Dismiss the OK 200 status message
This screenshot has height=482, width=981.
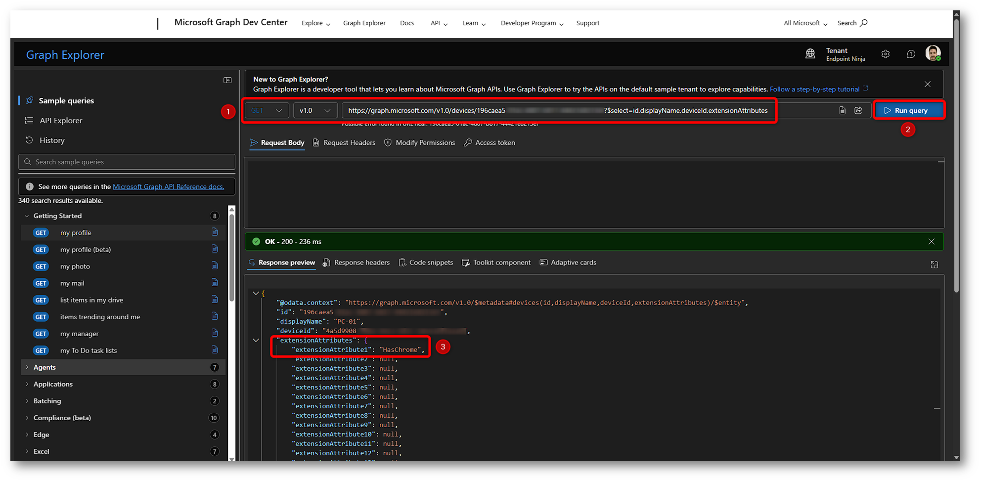click(931, 242)
